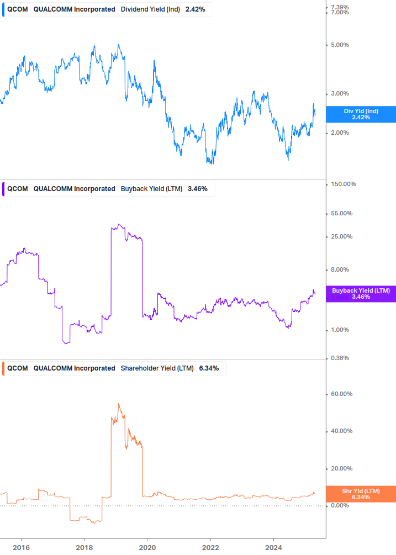Viewport: 396px width, 555px height.
Task: Click the 5.00% tick on dividend axis
Action: click(x=340, y=45)
